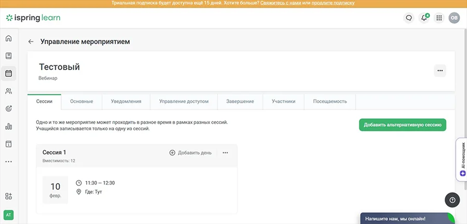
Task: Open the target goals icon in sidebar
Action: coord(9,108)
